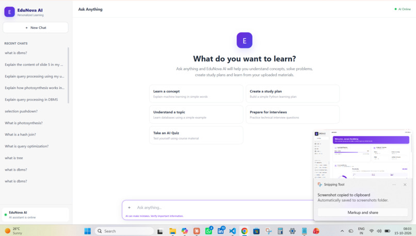Select the "Understand a topic" card
The image size is (416, 236).
[x=196, y=114]
